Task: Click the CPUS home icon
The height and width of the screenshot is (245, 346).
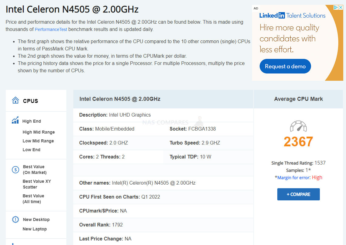Action: [x=16, y=100]
